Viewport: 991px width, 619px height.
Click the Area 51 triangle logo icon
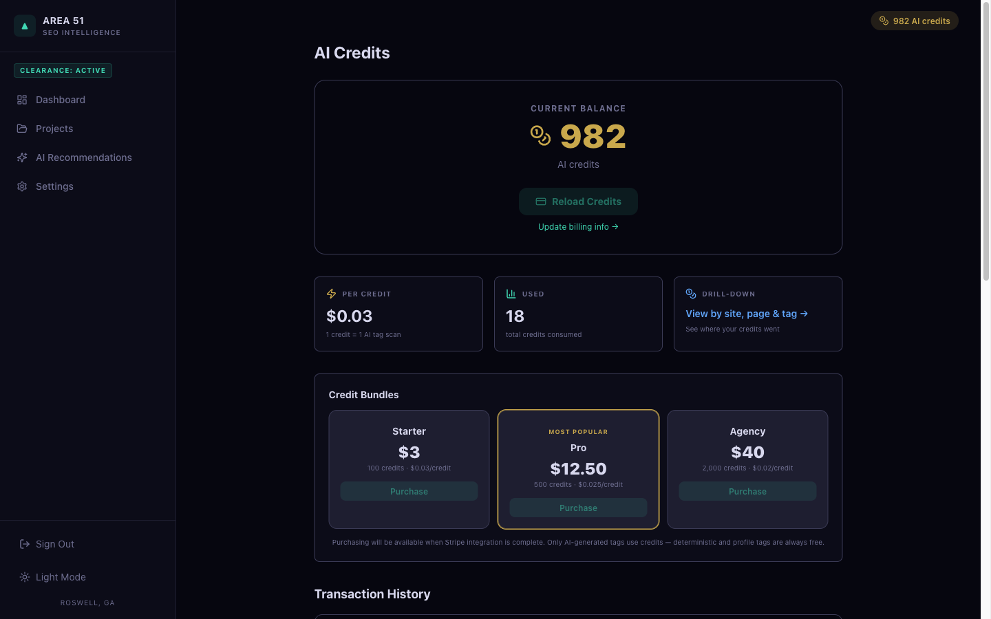(x=25, y=26)
